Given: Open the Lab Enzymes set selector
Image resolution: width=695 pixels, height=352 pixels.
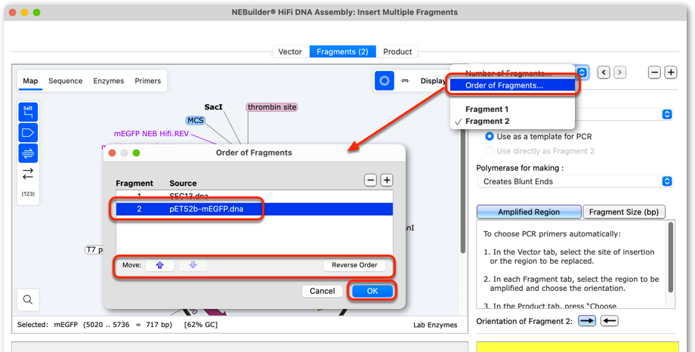Looking at the screenshot, I should point(435,325).
